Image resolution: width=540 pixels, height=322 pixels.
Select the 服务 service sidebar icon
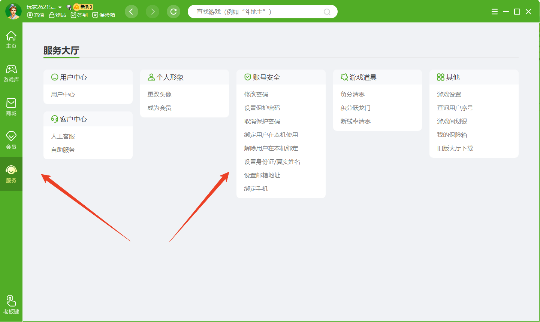[x=11, y=174]
